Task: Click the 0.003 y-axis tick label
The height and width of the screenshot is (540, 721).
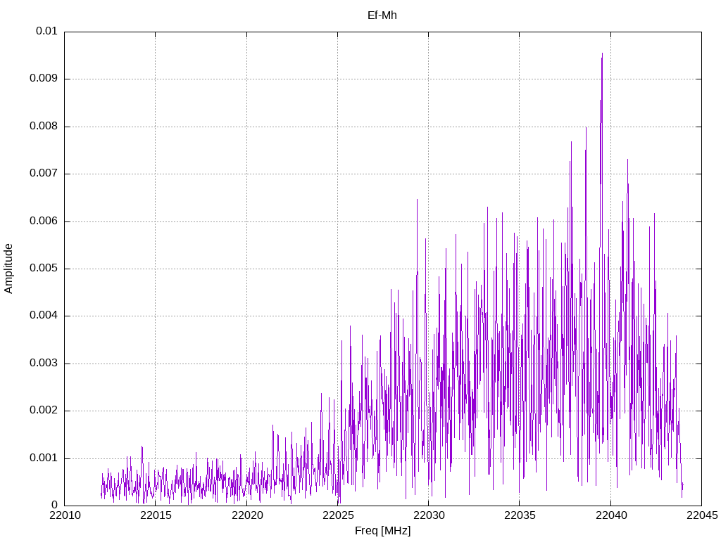Action: tap(43, 364)
